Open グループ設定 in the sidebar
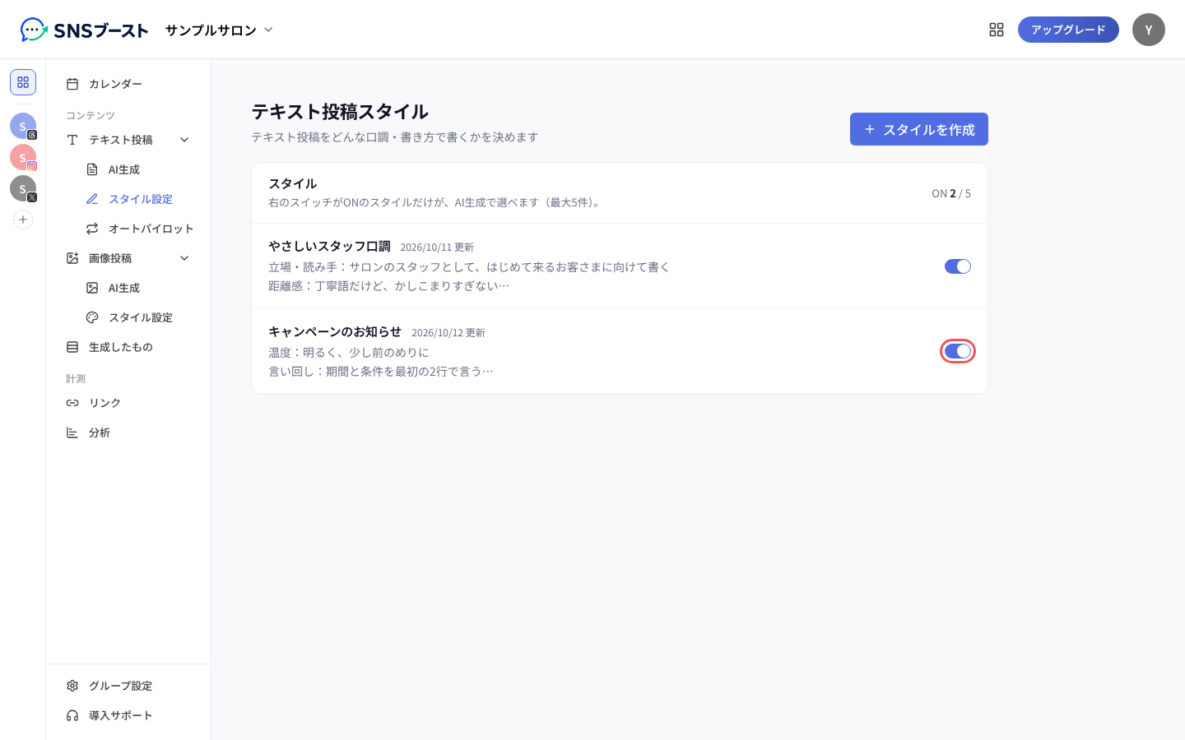 128,686
